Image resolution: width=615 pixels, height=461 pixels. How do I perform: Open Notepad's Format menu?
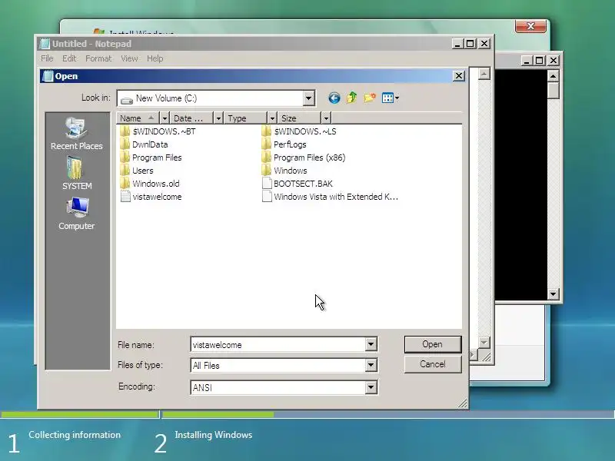click(98, 58)
